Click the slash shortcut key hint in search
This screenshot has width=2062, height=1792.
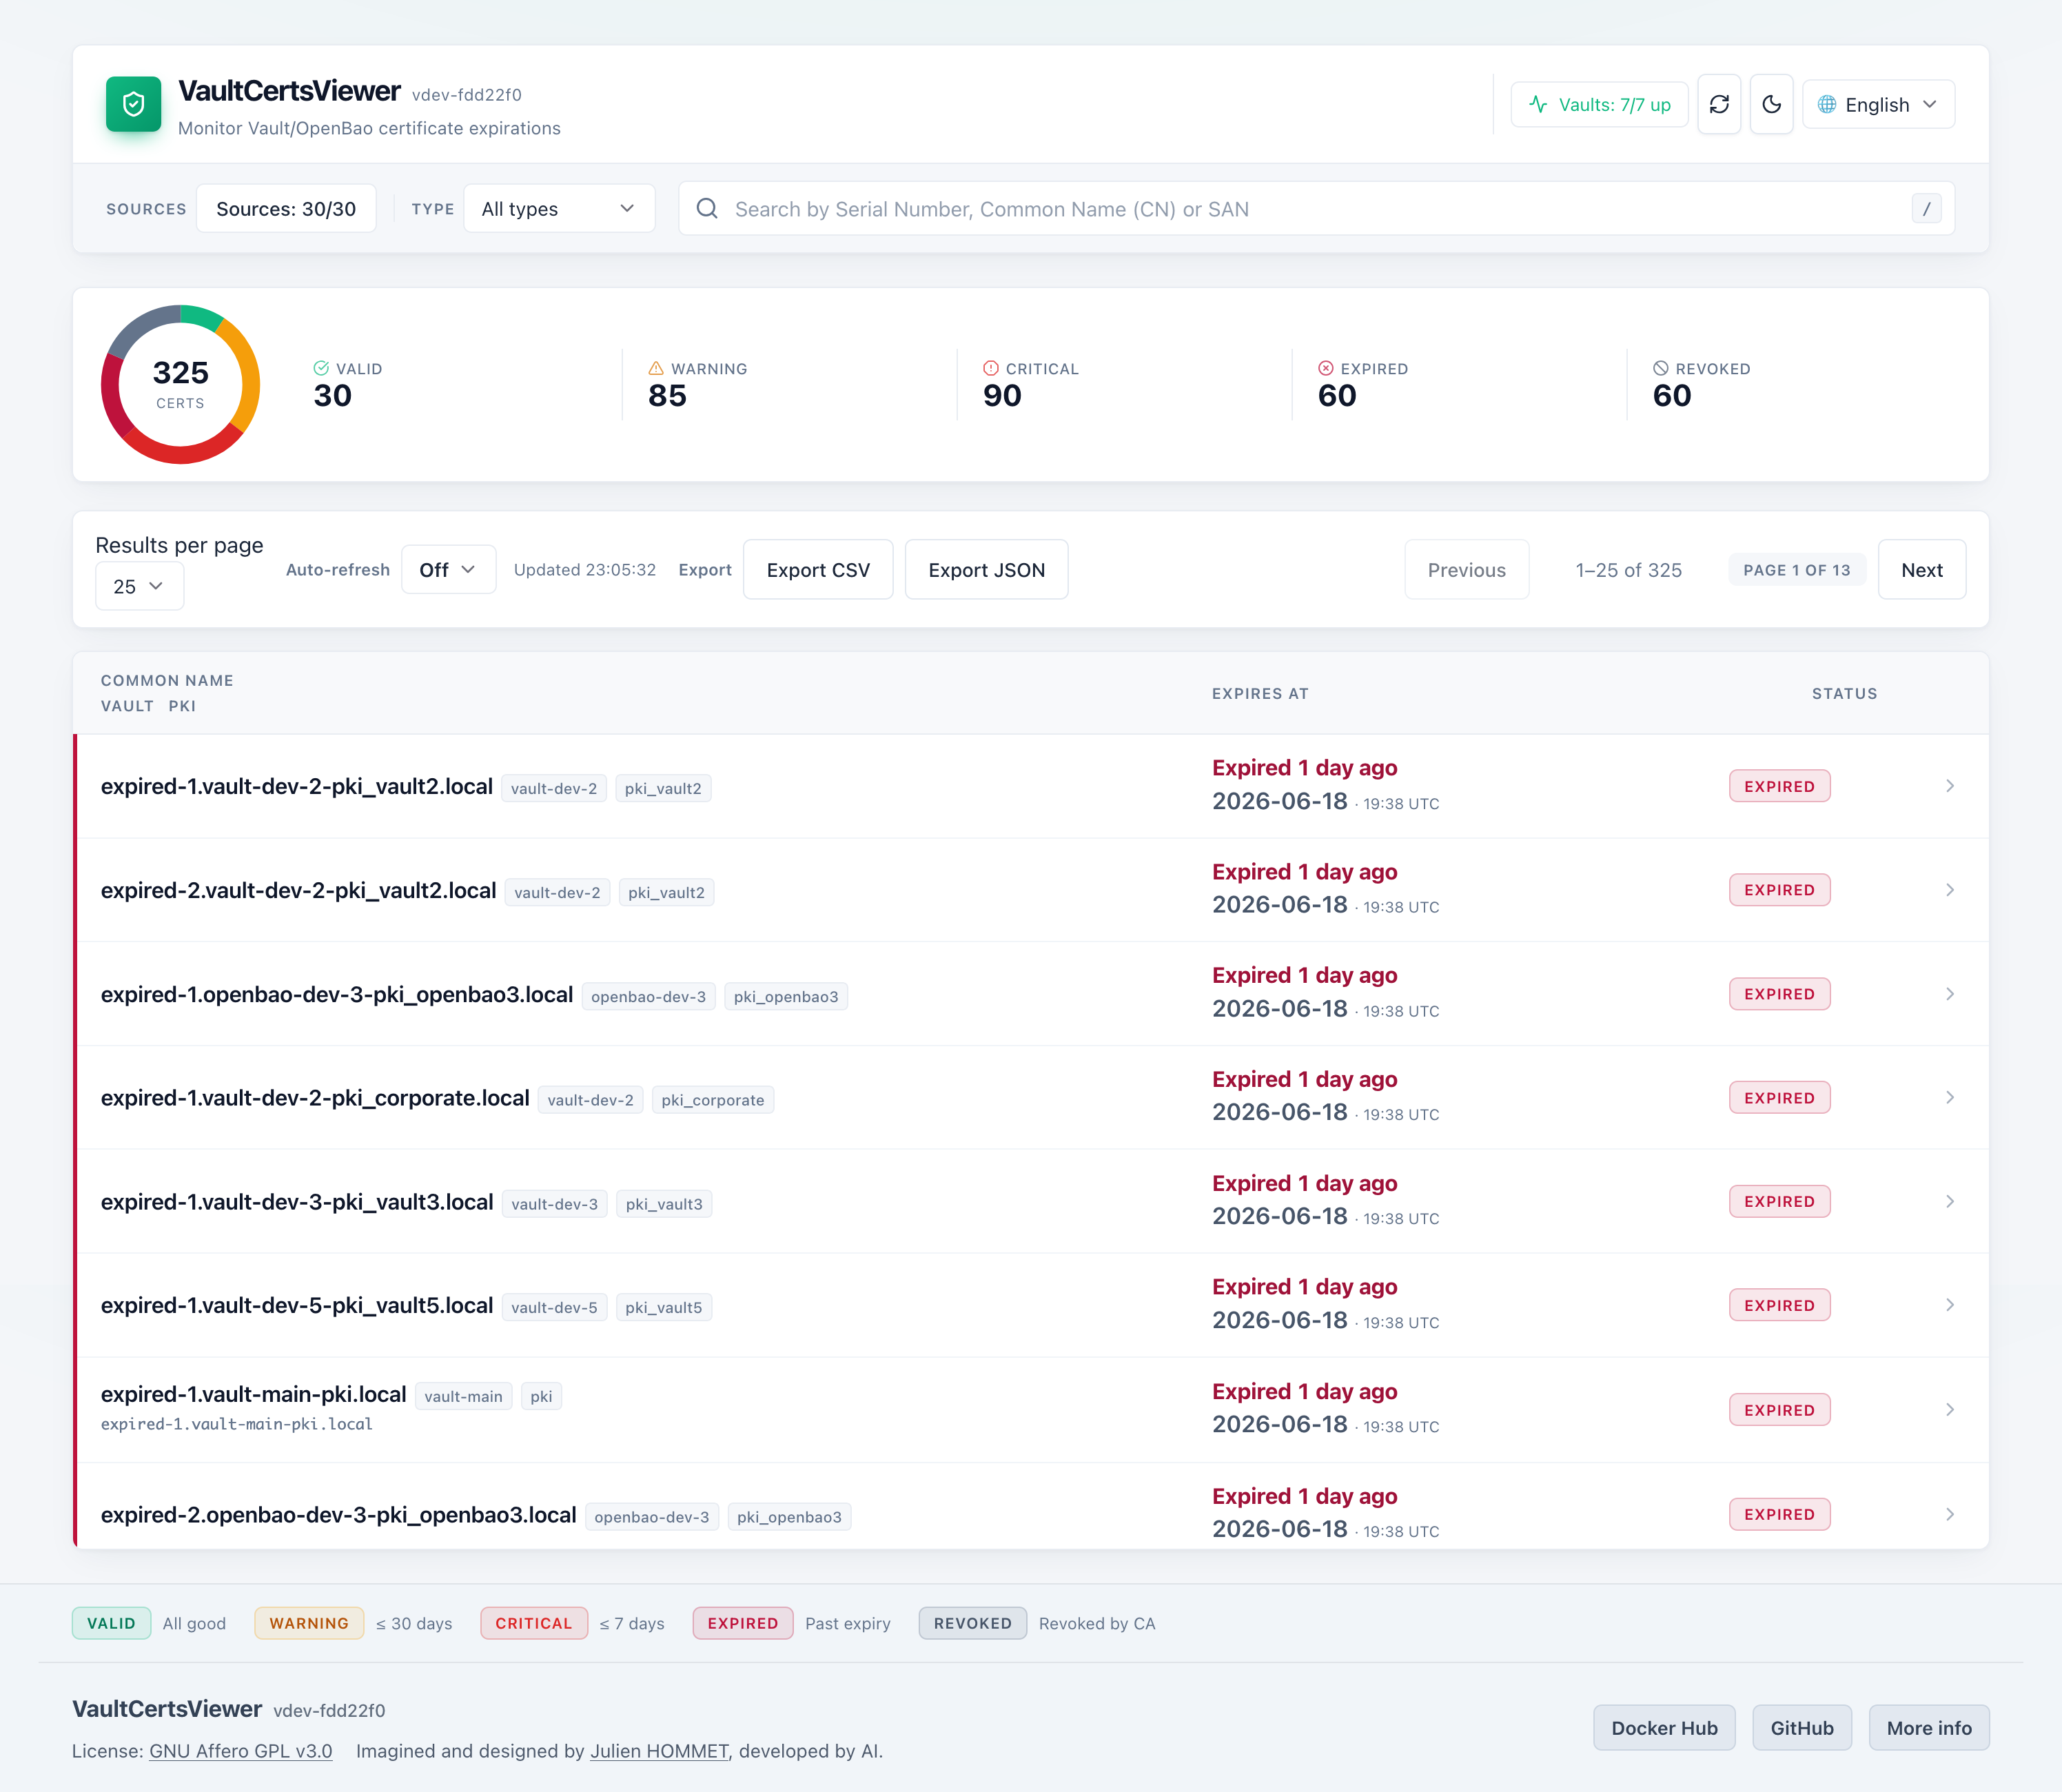1926,208
